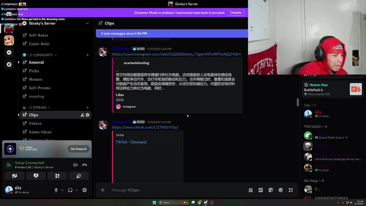Open the emoji picker
The width and height of the screenshot is (366, 206).
click(x=281, y=190)
